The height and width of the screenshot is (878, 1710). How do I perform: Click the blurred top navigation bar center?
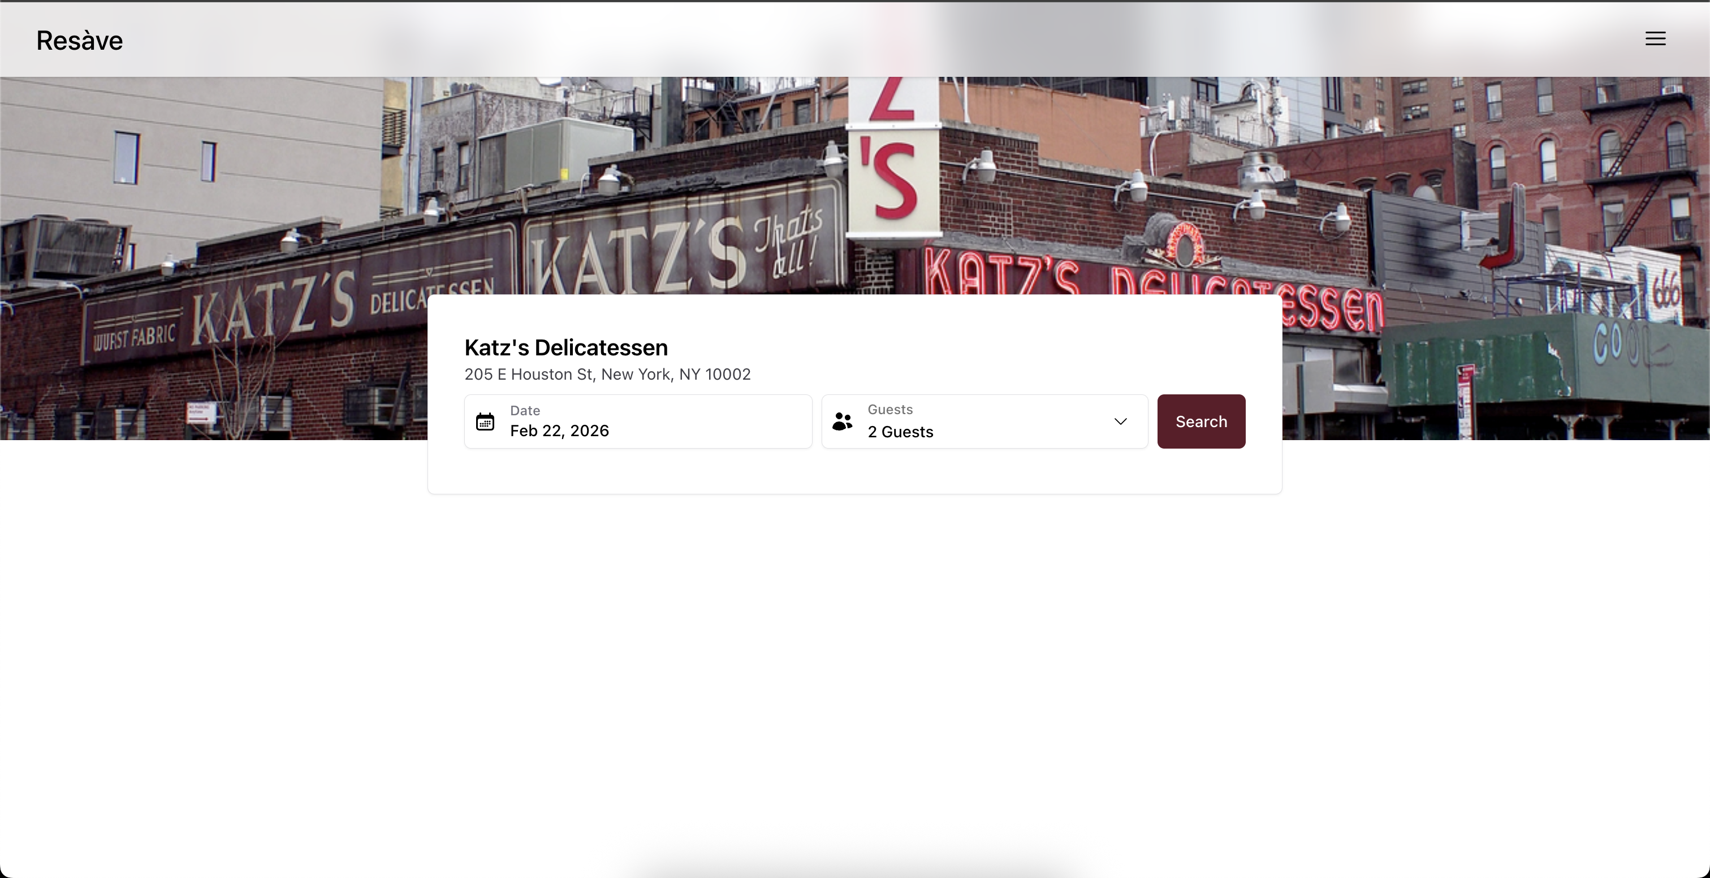pyautogui.click(x=855, y=39)
